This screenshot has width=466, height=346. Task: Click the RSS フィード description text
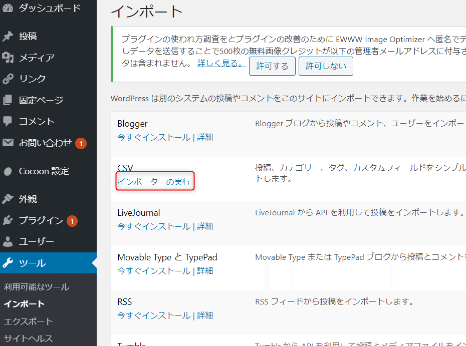click(x=335, y=302)
